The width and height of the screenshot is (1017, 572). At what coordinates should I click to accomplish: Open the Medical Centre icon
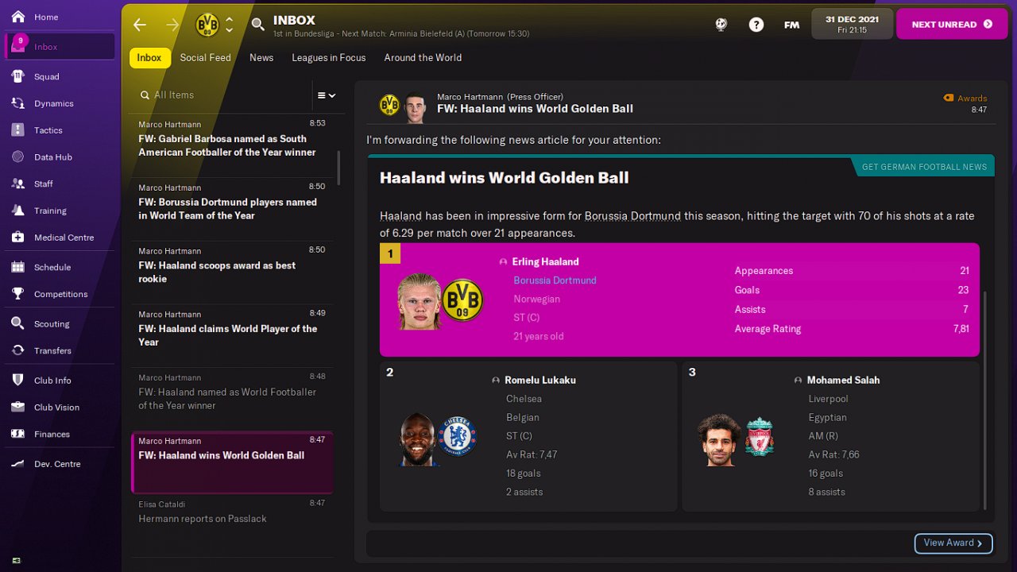(17, 238)
